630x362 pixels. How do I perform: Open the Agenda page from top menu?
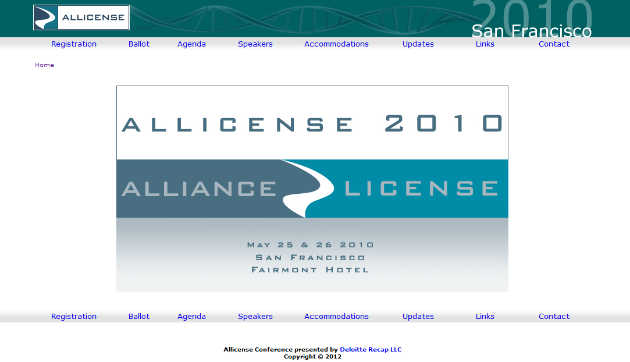pos(191,44)
